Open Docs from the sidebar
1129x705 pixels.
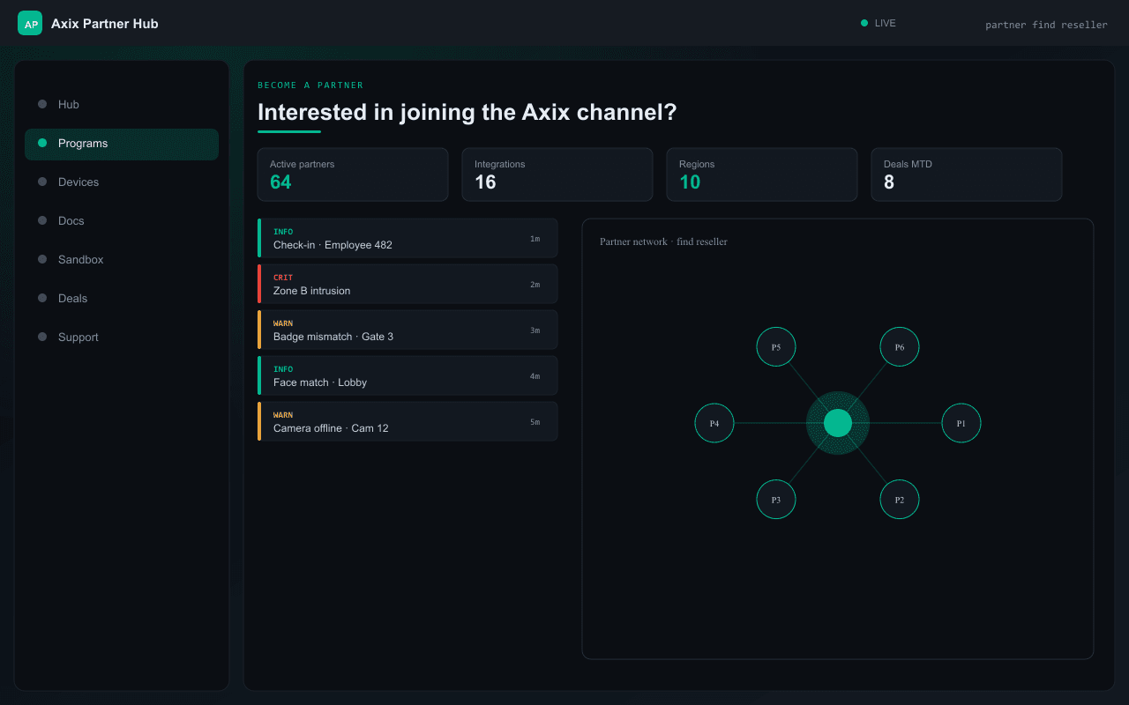click(122, 220)
